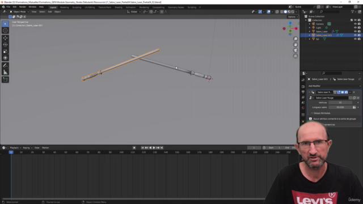Select the Cursor tool
Screen dimensions: 363x204
pos(5,31)
